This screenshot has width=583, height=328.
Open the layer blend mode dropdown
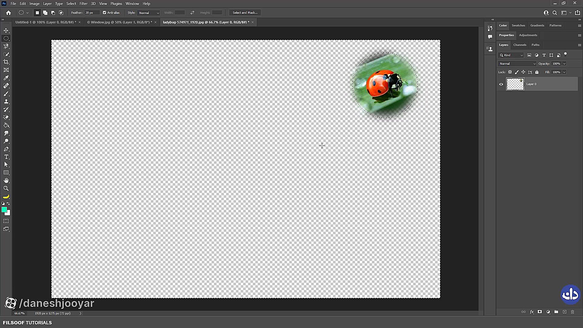pyautogui.click(x=517, y=64)
